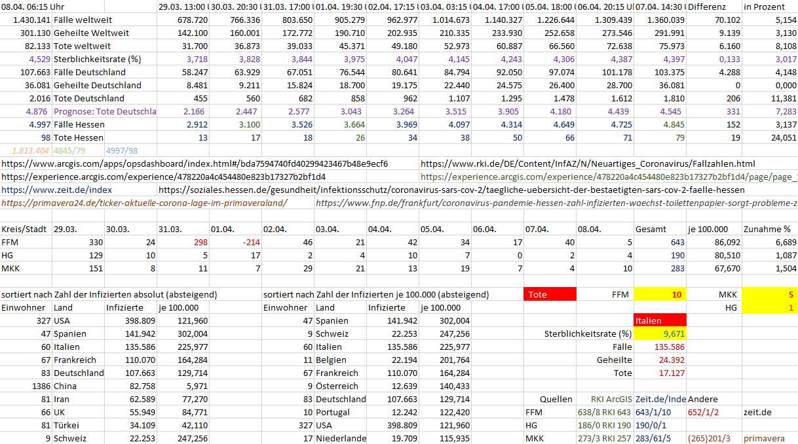Select the 'in Prozent' column header
798x444 pixels.
click(764, 7)
